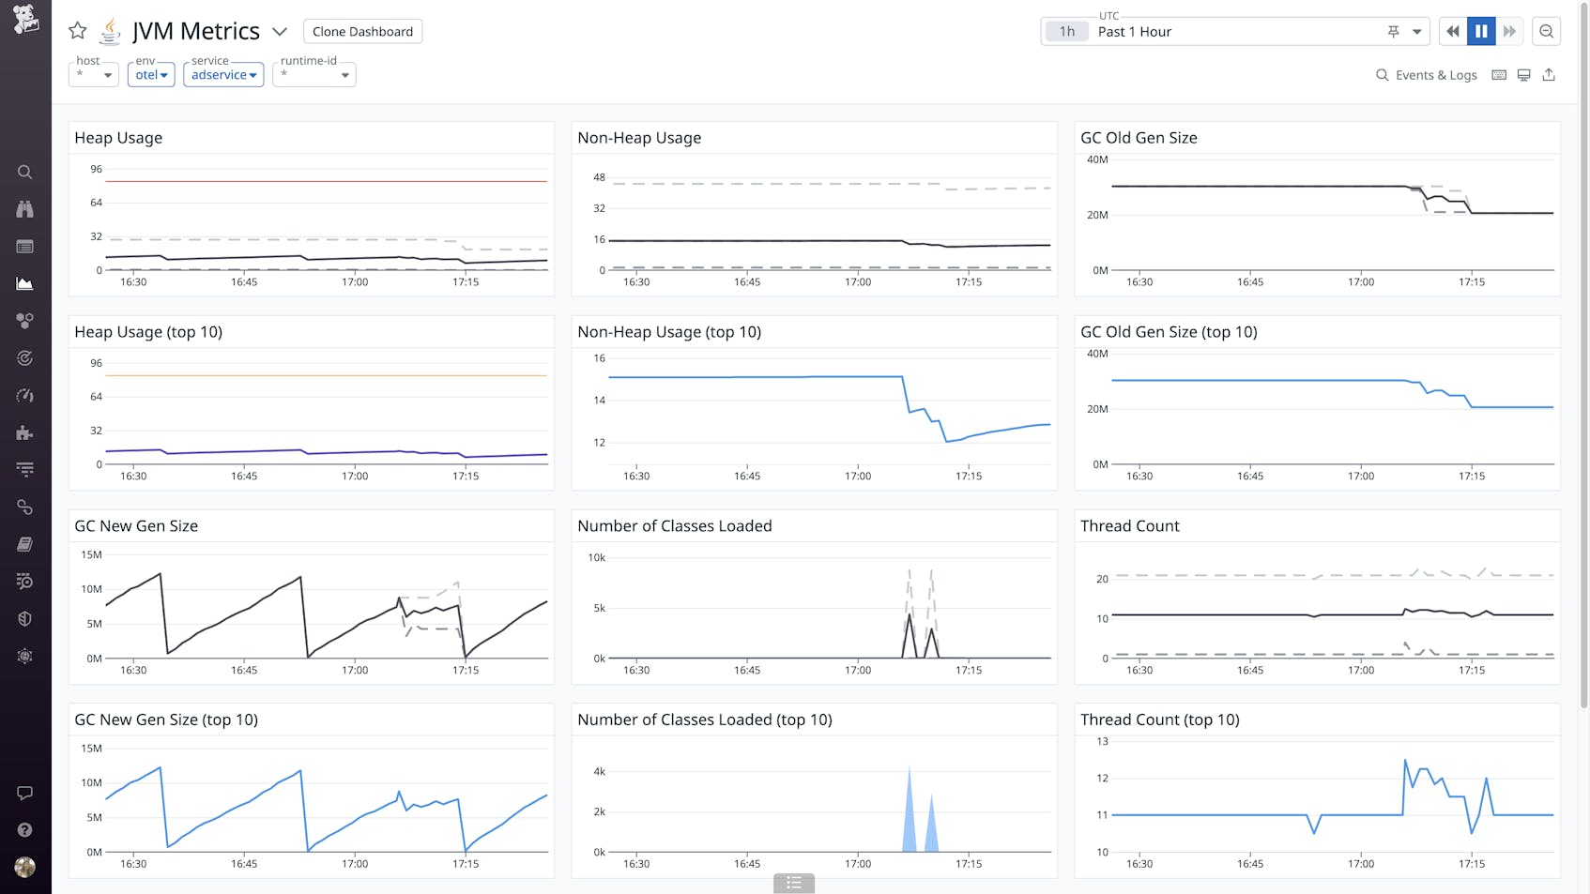Viewport: 1590px width, 894px height.
Task: Open keyboard shortcuts via the keyboard icon
Action: coord(1498,74)
